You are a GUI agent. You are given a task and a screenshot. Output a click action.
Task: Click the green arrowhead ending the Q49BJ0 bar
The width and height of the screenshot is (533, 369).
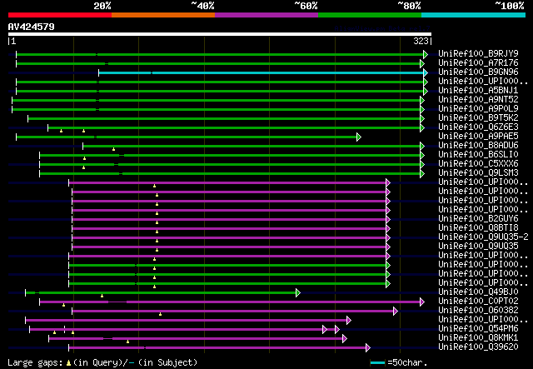pos(296,292)
